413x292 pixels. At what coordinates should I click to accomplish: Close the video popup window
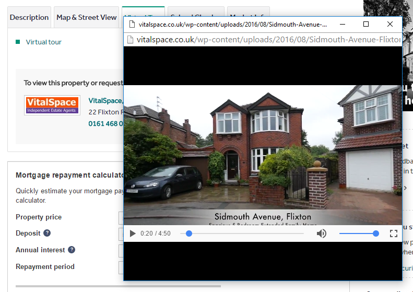[390, 24]
